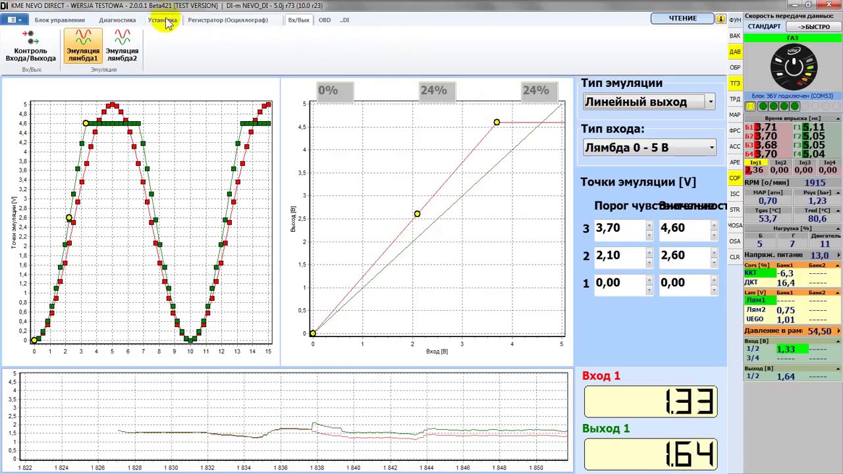
Task: Collapse the Время впрыска section
Action: (x=838, y=118)
